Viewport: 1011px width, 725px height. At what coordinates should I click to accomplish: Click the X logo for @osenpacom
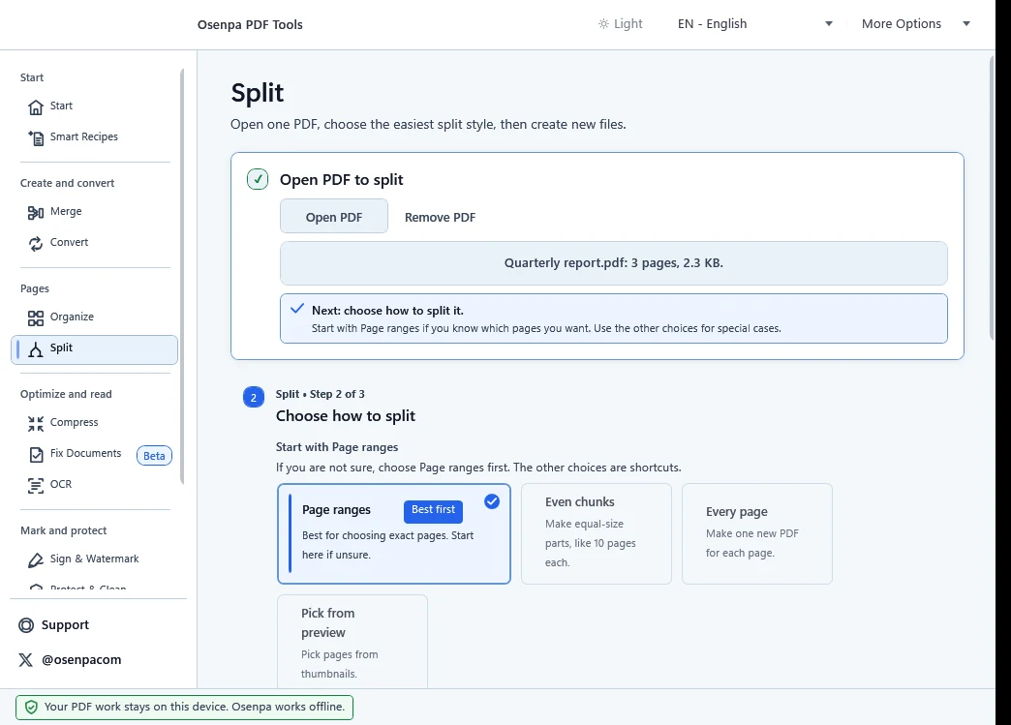point(26,660)
